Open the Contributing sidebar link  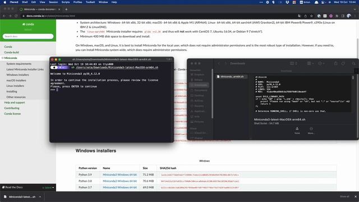point(12,108)
